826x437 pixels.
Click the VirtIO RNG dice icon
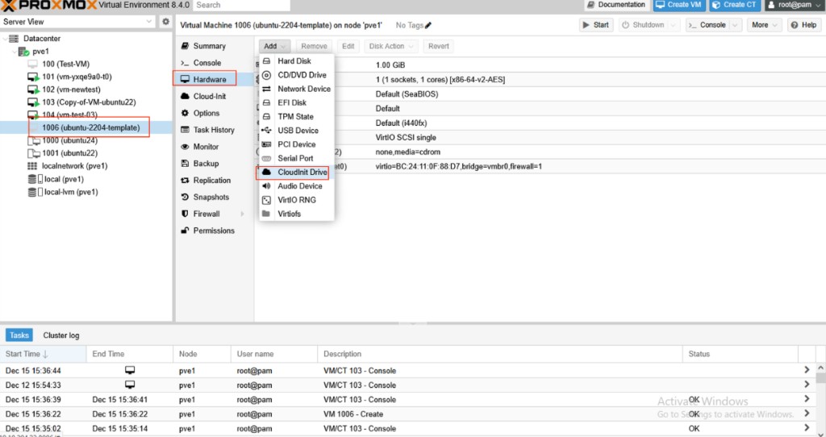266,200
